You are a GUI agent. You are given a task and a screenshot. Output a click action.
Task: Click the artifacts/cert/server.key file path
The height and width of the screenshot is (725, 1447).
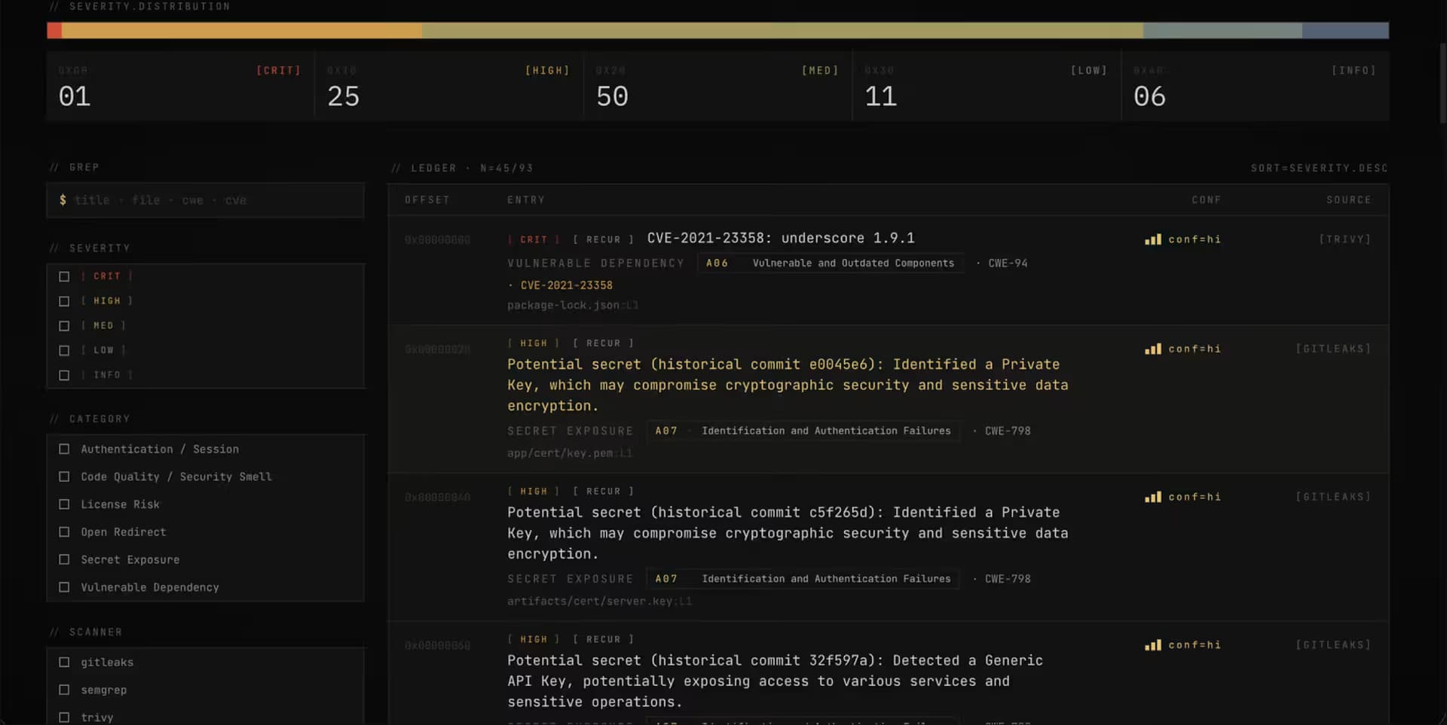pos(599,601)
